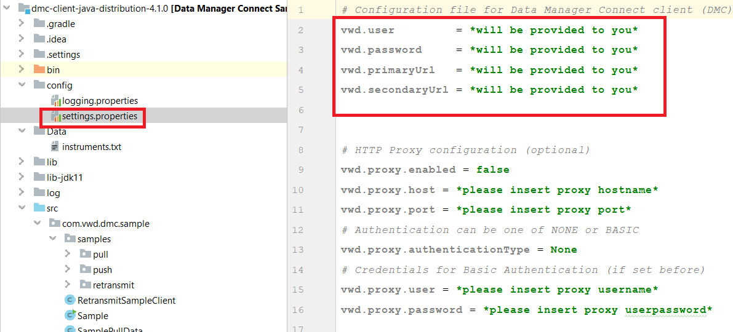Collapse the config folder
This screenshot has height=332, width=733.
click(22, 85)
